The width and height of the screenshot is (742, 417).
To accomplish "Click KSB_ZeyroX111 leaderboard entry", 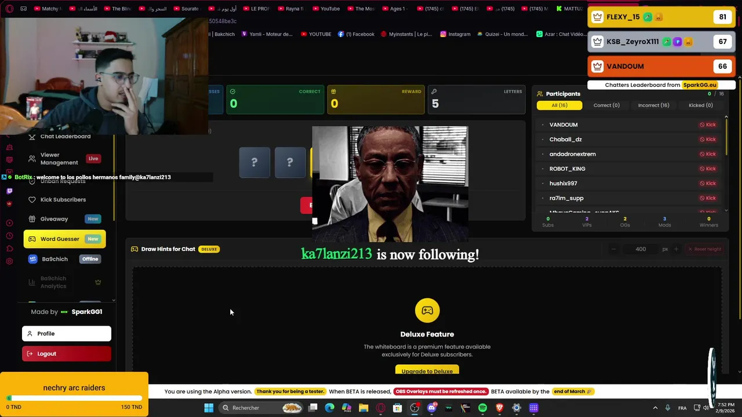I will (661, 42).
